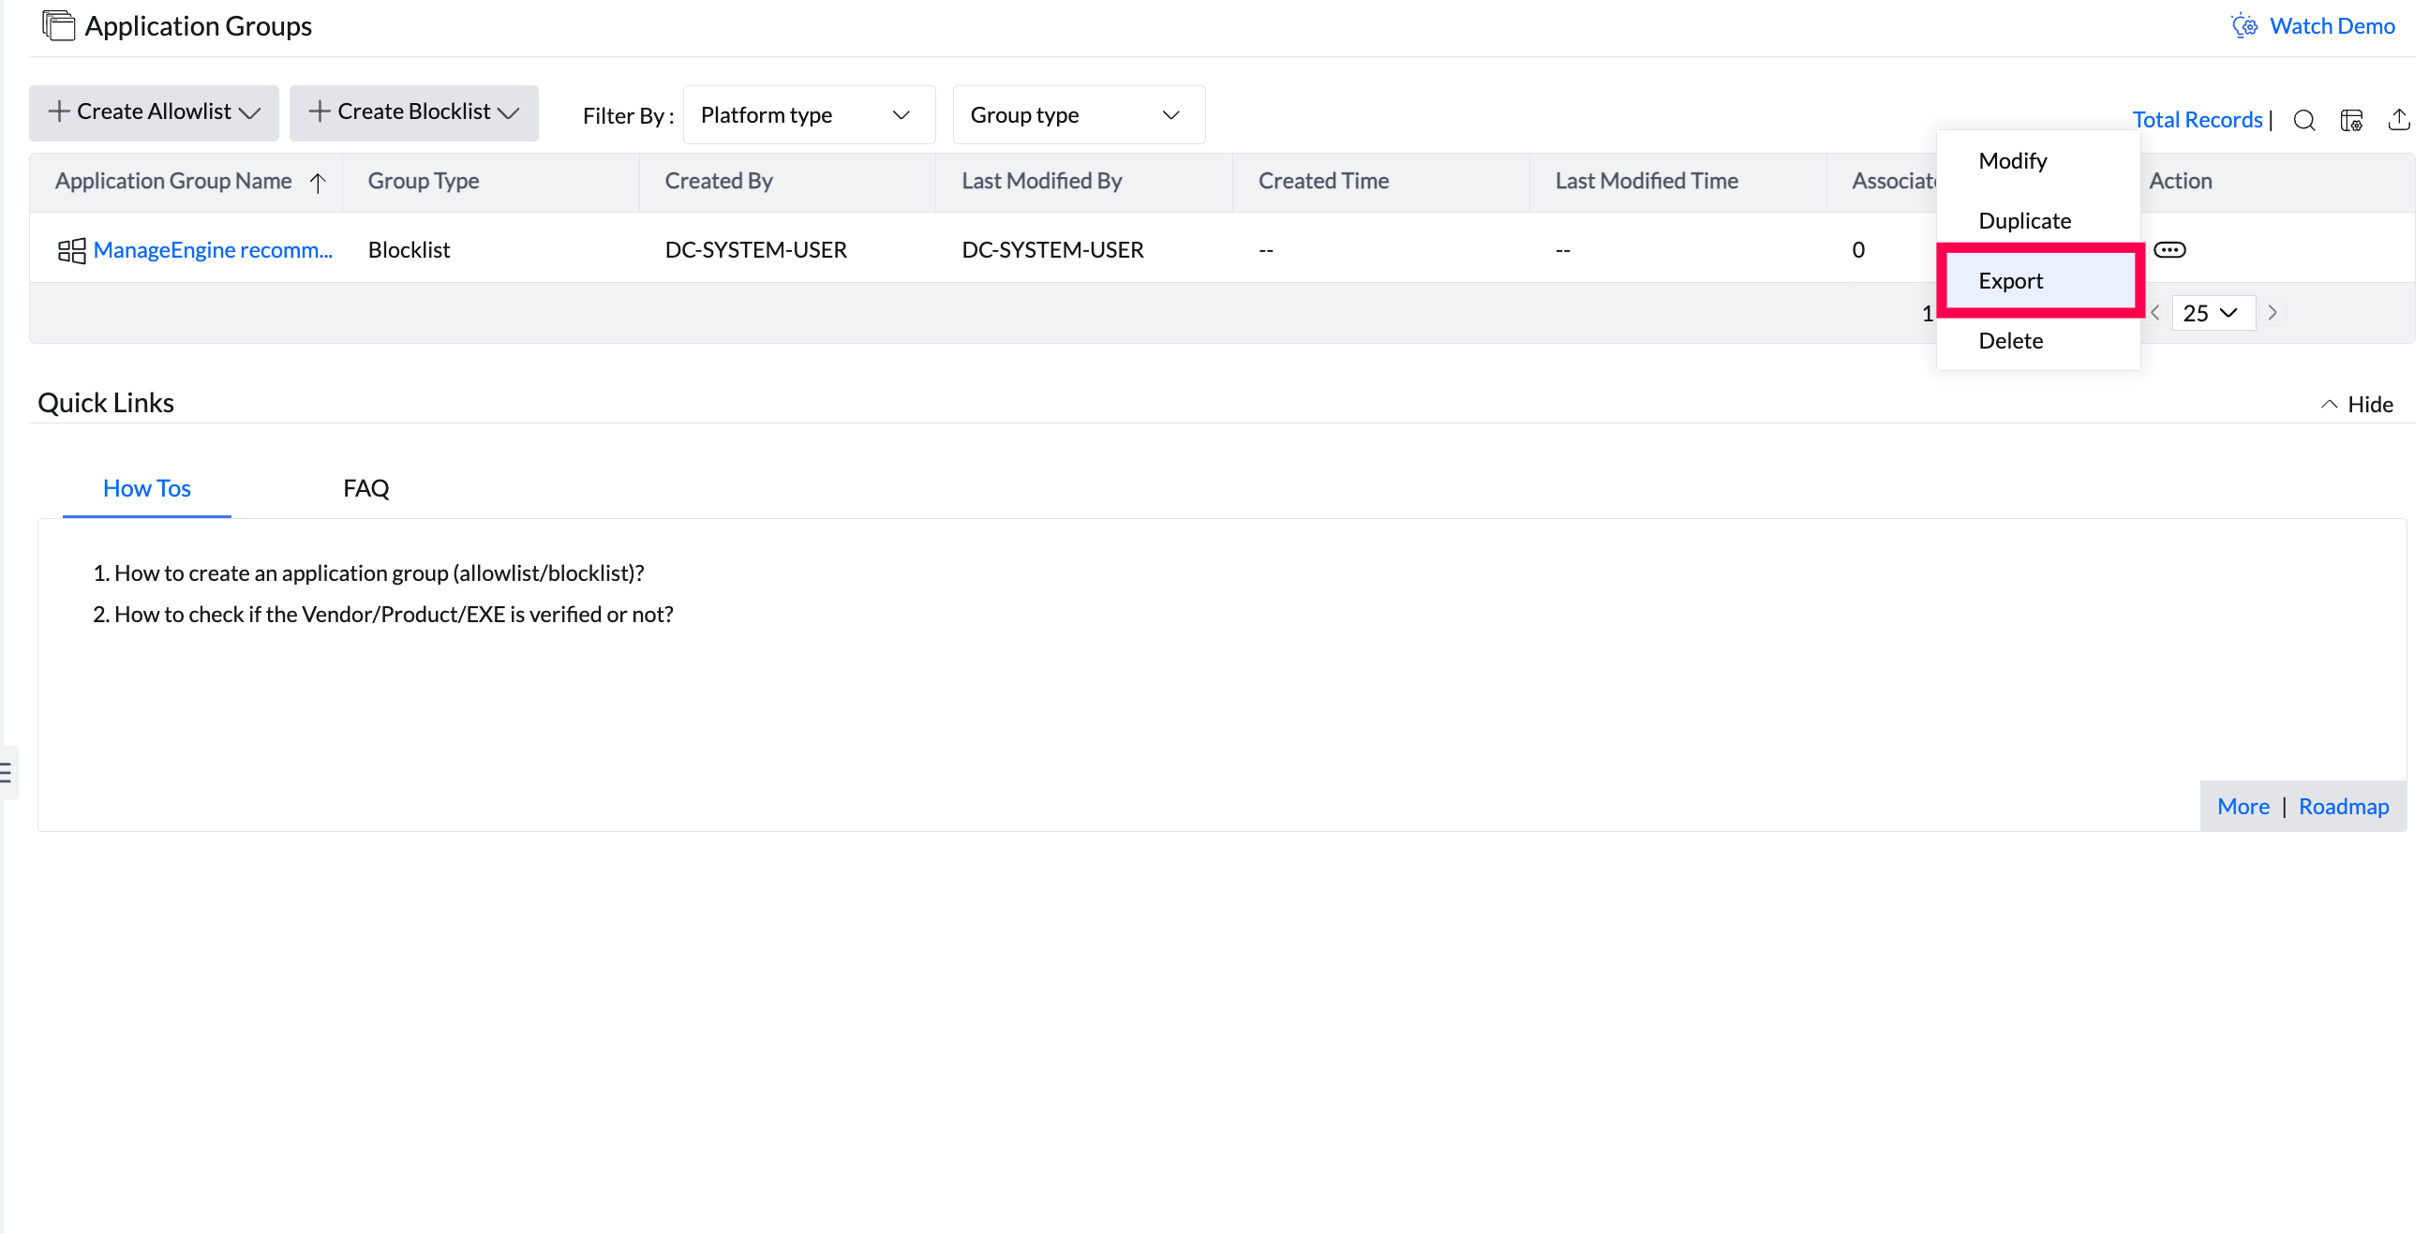Image resolution: width=2429 pixels, height=1234 pixels.
Task: Switch to the FAQ tab
Action: [365, 488]
